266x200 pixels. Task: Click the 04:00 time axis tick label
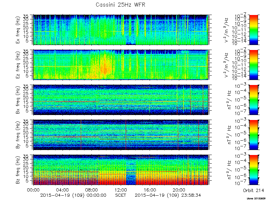63,190
